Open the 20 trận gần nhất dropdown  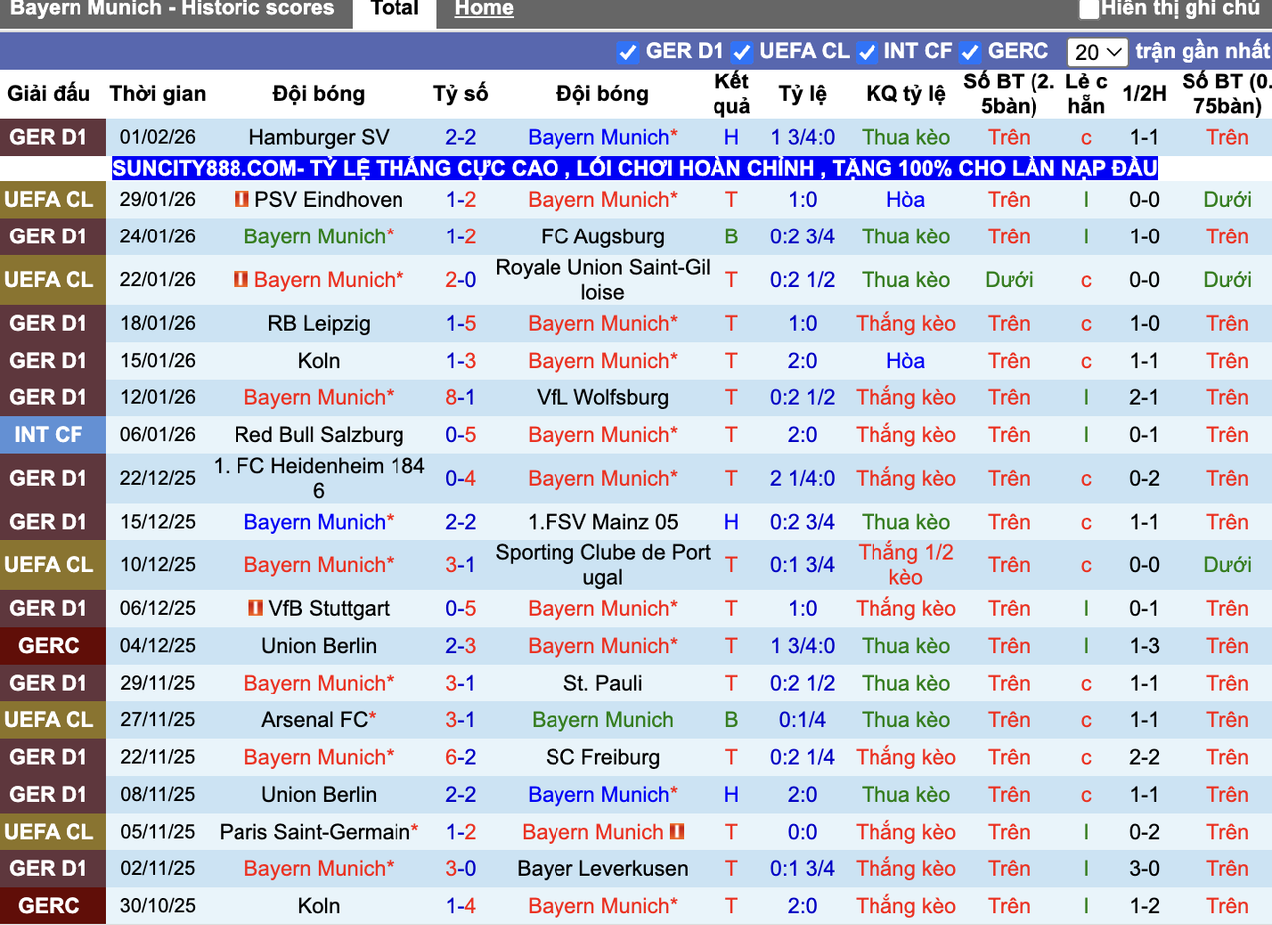pyautogui.click(x=1097, y=51)
